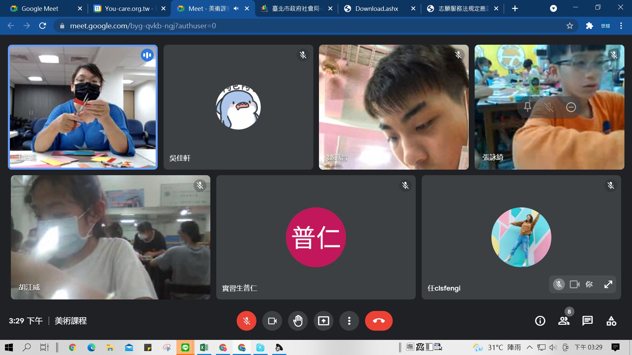This screenshot has width=632, height=355.
Task: Pin 張詠綺 video tile
Action: point(527,107)
